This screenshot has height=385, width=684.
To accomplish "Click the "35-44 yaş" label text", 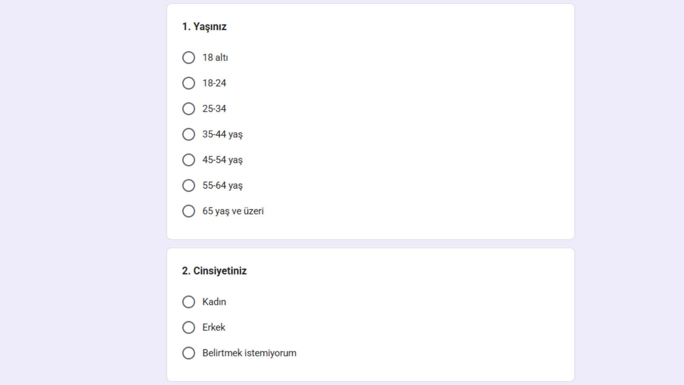I will 222,134.
